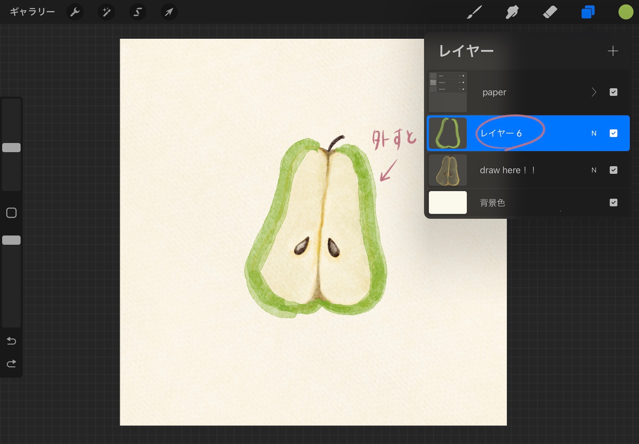Click the brush size slider handle
Screen dimensions: 639x444
12,148
